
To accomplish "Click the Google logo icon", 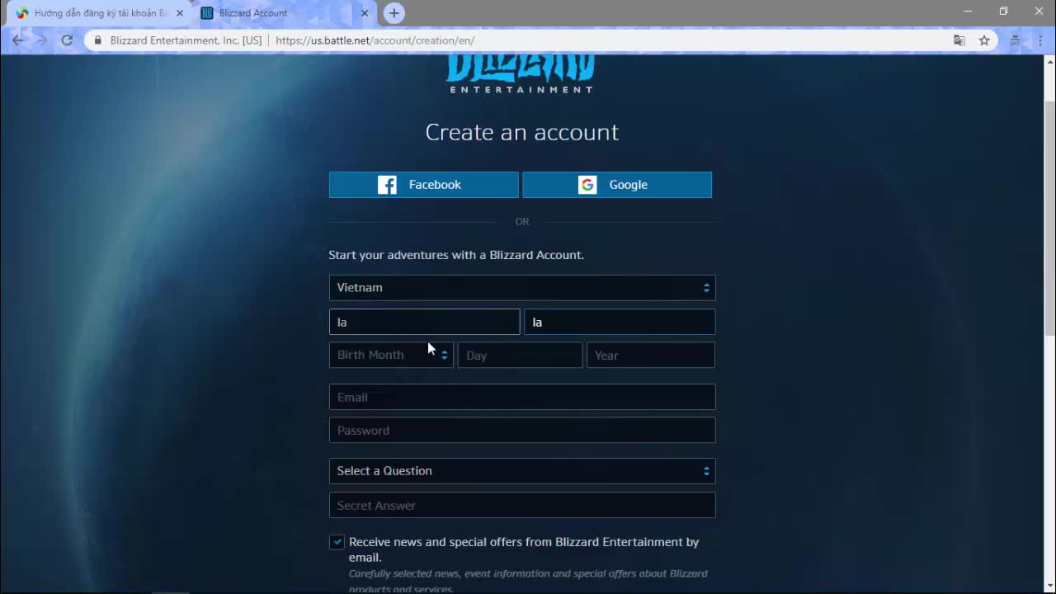I will (587, 185).
